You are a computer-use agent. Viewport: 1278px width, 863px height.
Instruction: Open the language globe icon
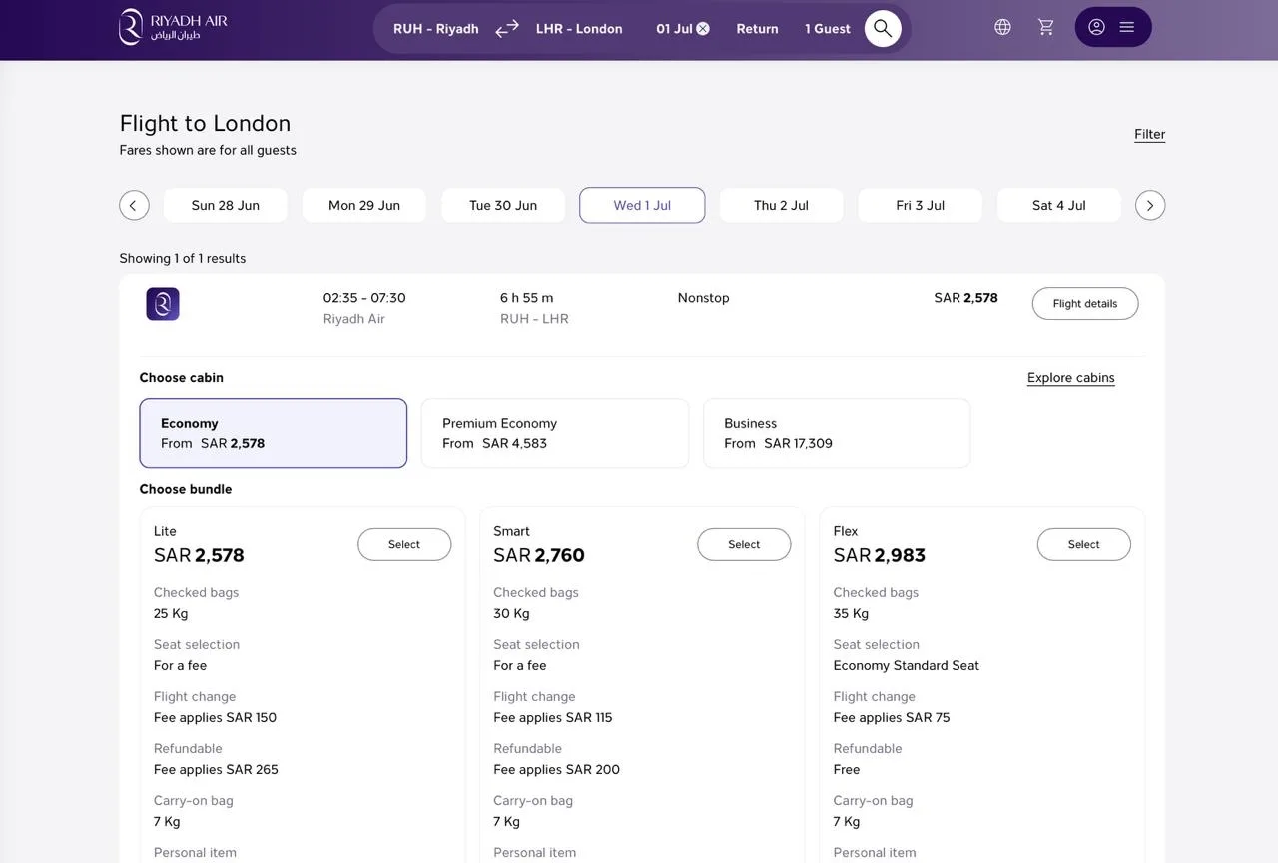[x=1002, y=27]
